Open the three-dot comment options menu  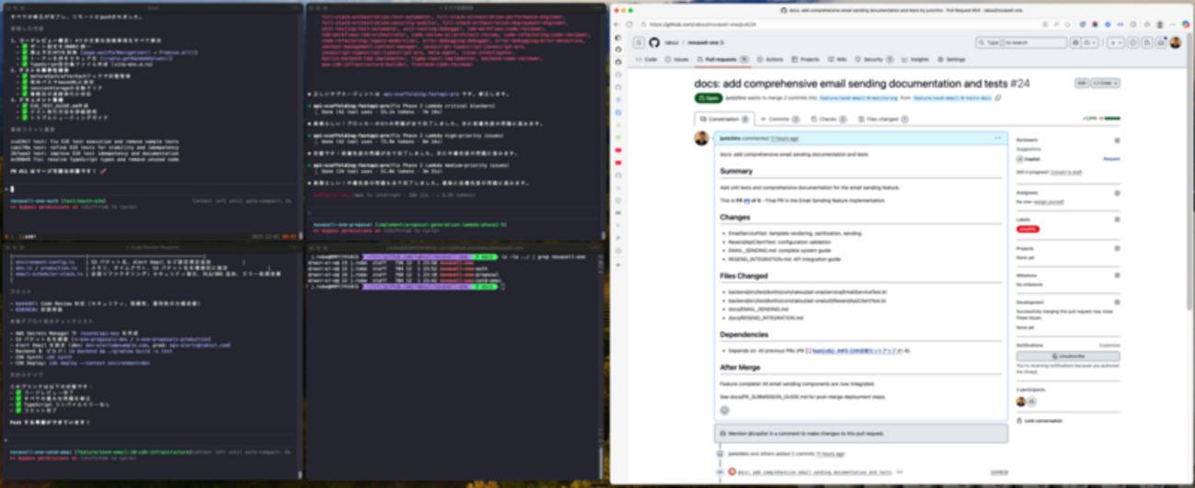click(x=997, y=138)
